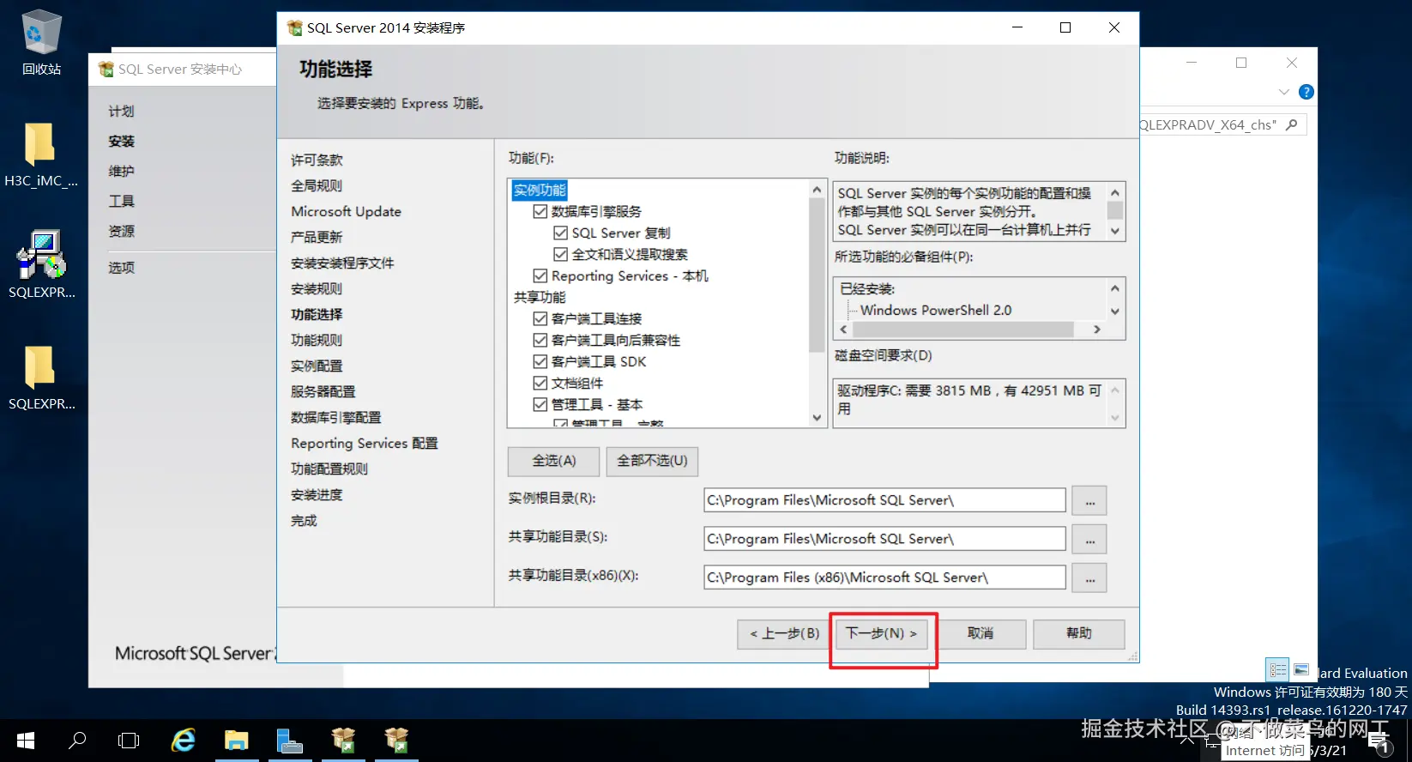Open Task View from the taskbar
1412x762 pixels.
[x=129, y=741]
